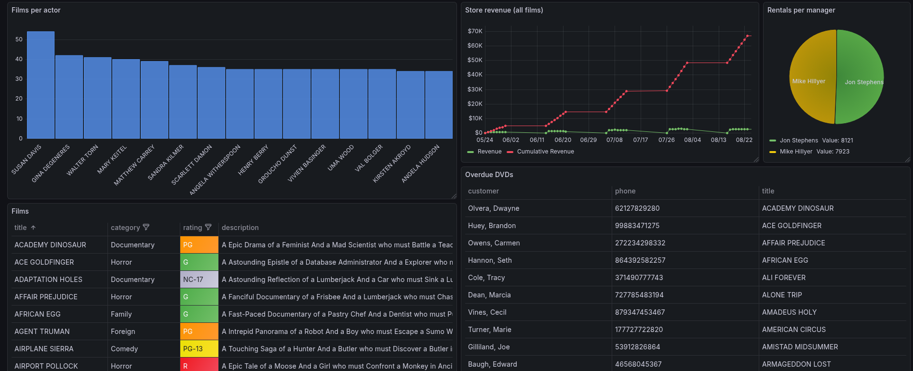The image size is (913, 371).
Task: Grab the Rentals per manager resize handle
Action: (x=907, y=159)
